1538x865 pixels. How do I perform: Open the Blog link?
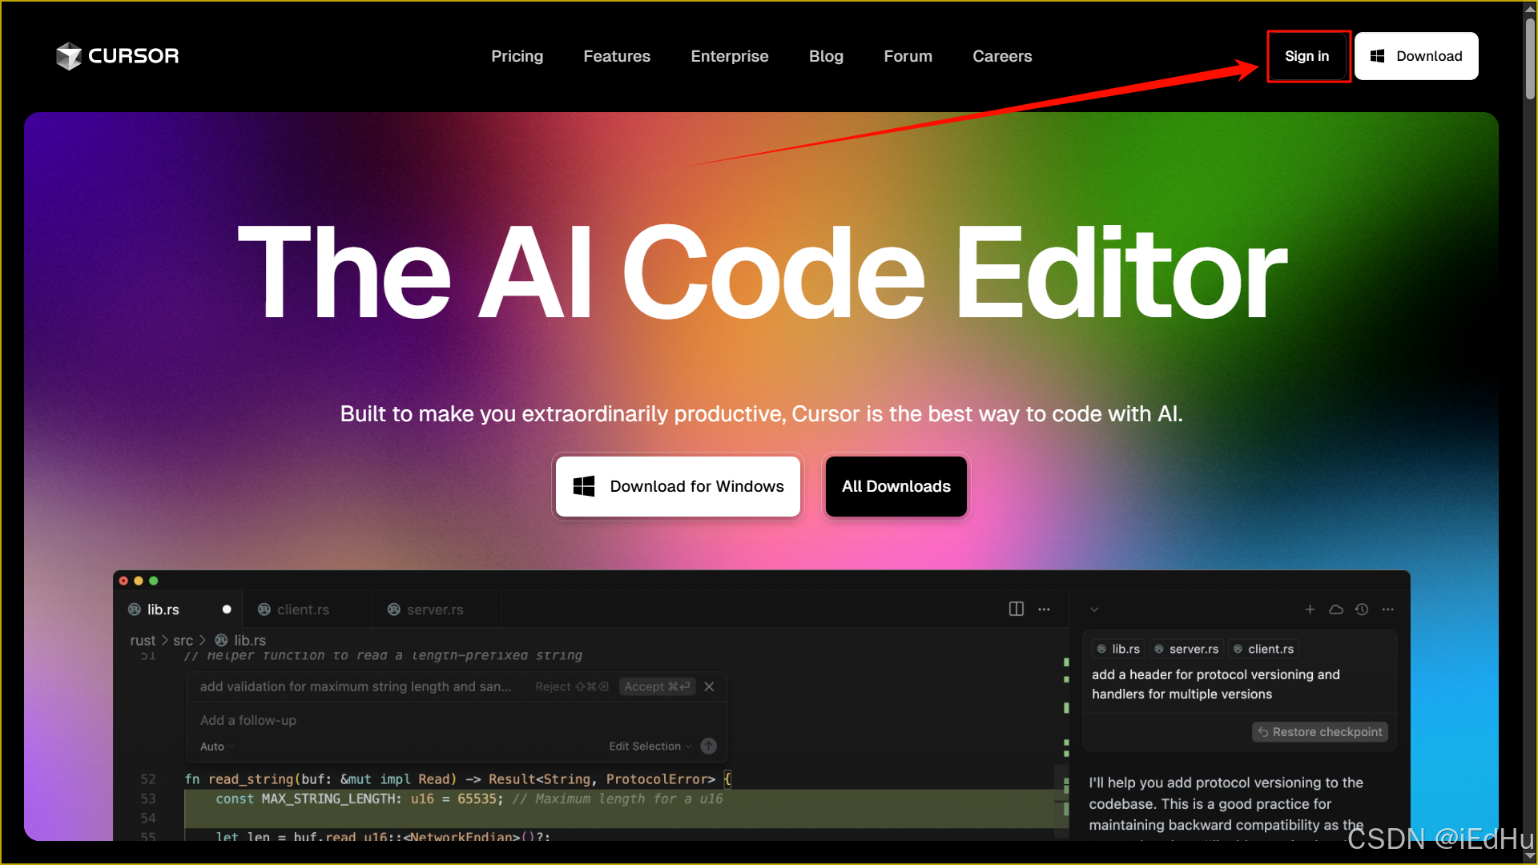click(x=826, y=56)
